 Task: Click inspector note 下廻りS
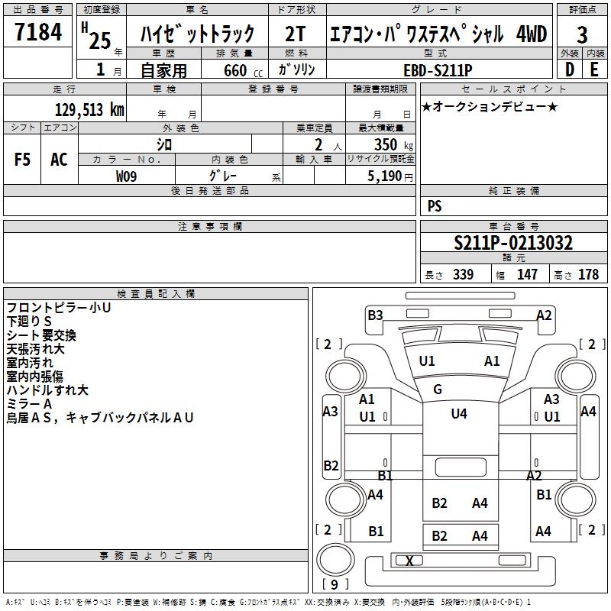tap(29, 322)
